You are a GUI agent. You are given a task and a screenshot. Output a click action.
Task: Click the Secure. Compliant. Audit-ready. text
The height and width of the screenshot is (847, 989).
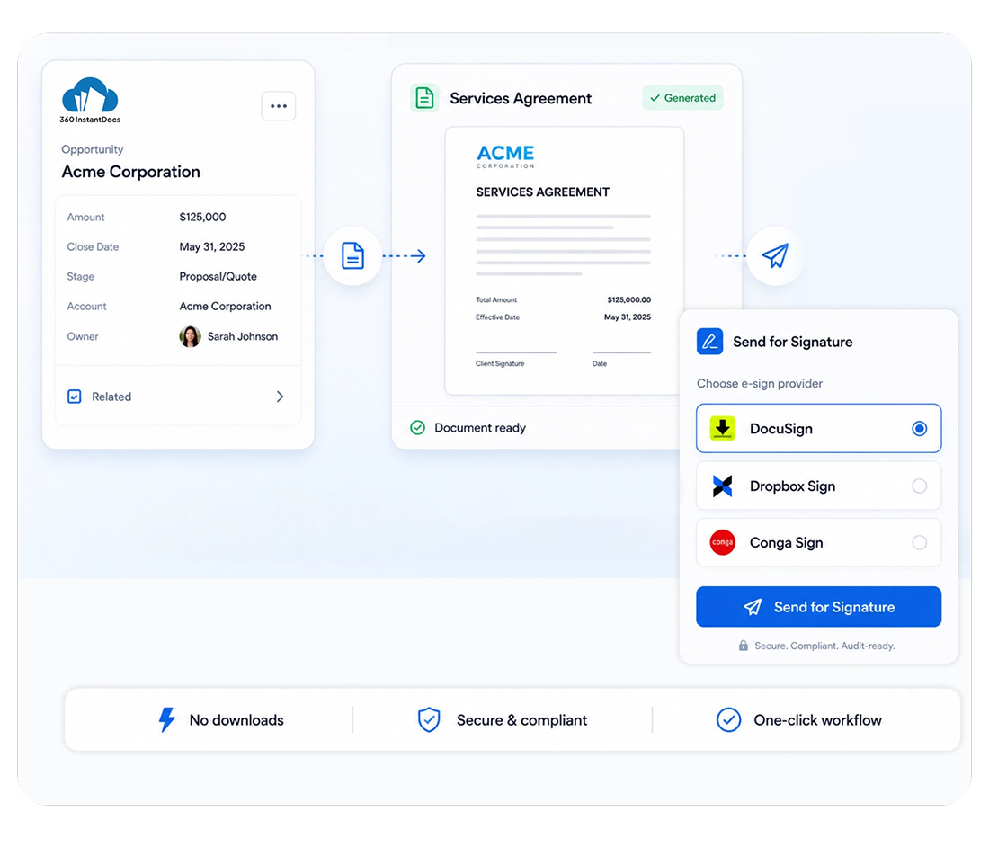pos(824,646)
